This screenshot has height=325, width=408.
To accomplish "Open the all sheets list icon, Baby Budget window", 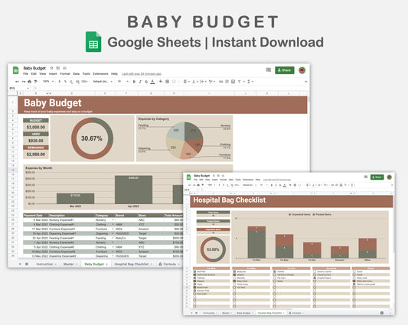I will pos(27,264).
